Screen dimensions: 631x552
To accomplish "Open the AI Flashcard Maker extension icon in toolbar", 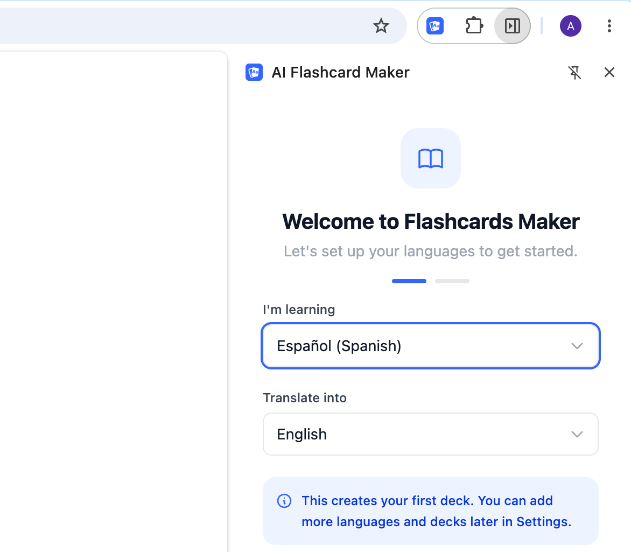I will click(435, 26).
